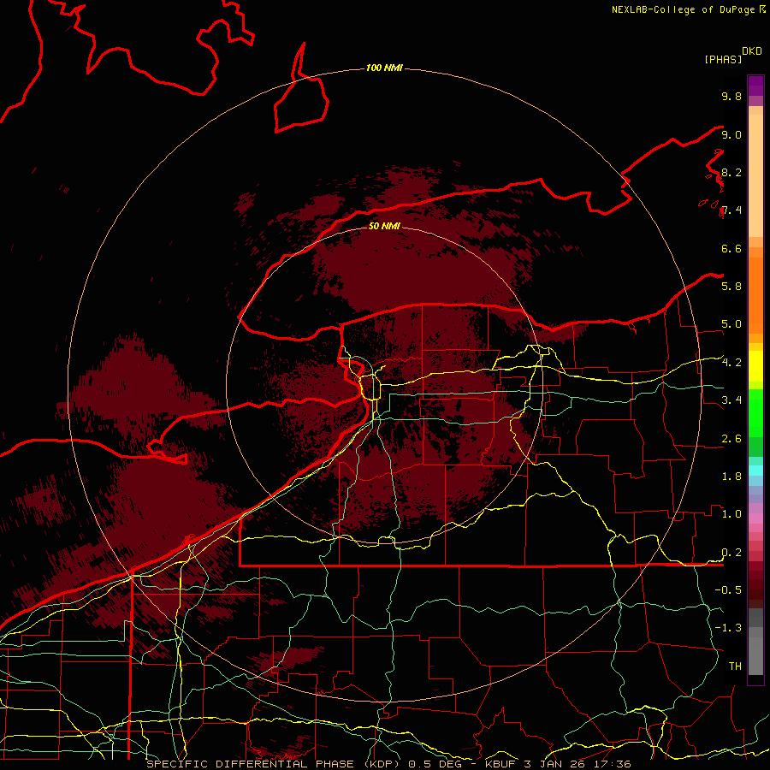770x770 pixels.
Task: Pick the peach segment of the color bar
Action: pyautogui.click(x=755, y=175)
